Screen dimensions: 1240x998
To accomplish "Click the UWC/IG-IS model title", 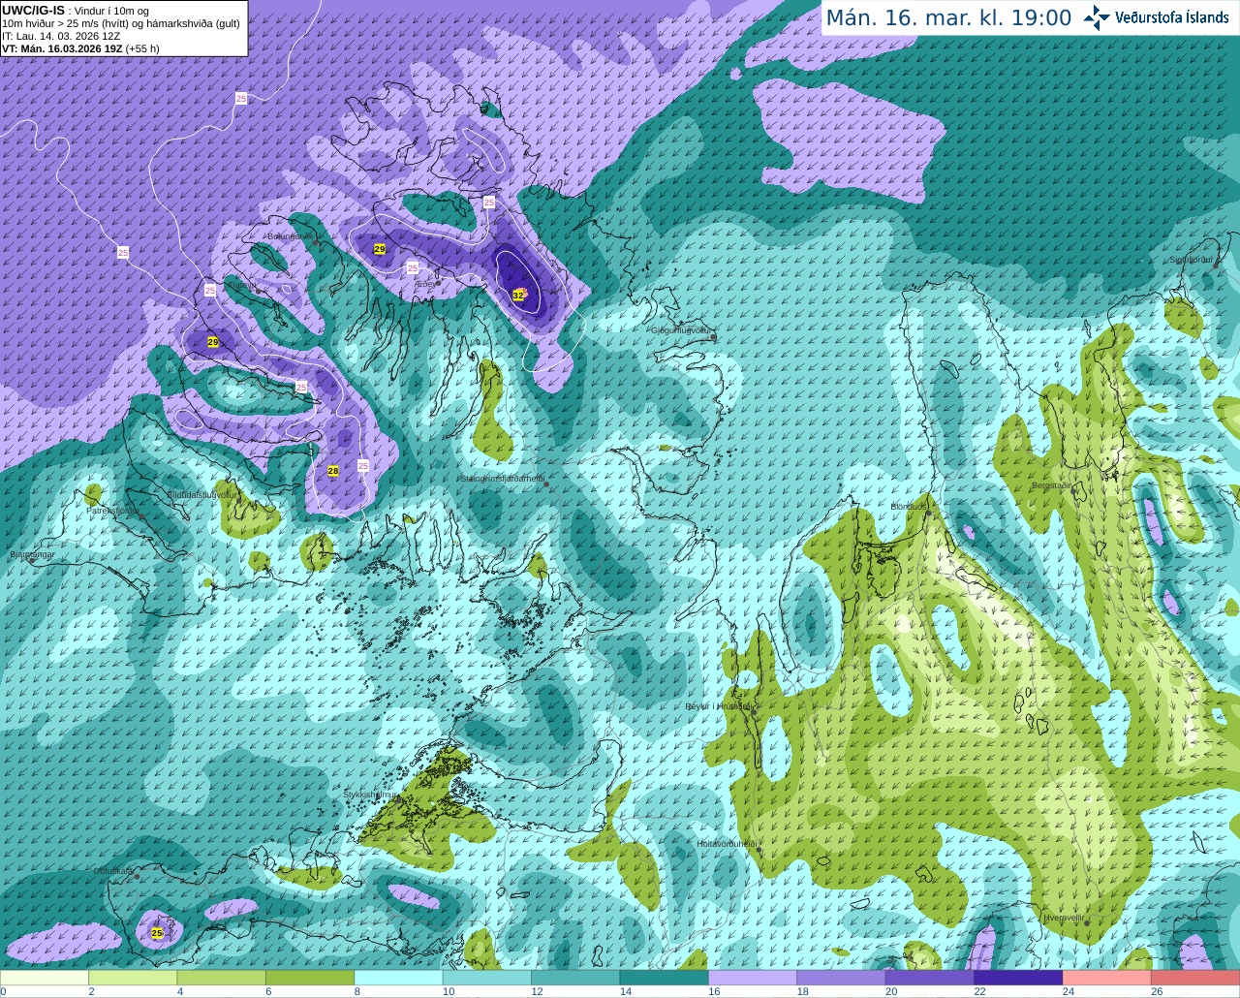I will coord(33,10).
